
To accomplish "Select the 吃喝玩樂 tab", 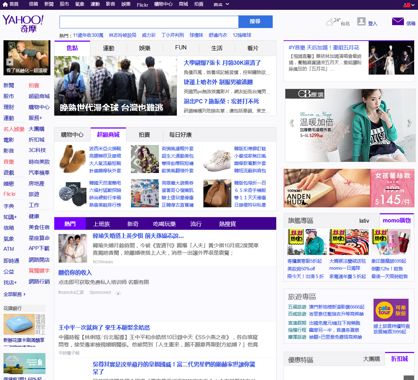I will (165, 224).
